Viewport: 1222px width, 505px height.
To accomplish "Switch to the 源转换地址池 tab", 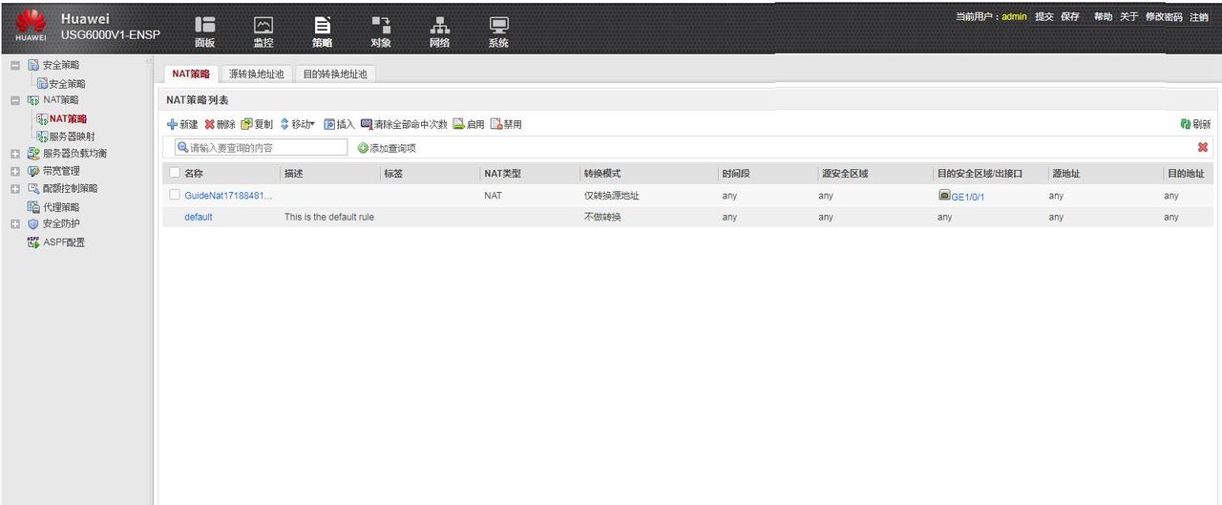I will 256,74.
